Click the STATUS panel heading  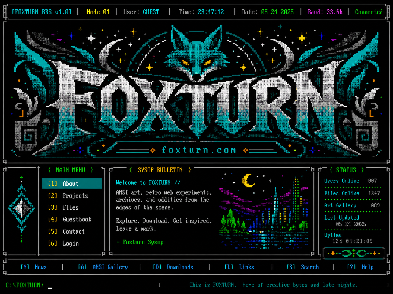[x=346, y=170]
